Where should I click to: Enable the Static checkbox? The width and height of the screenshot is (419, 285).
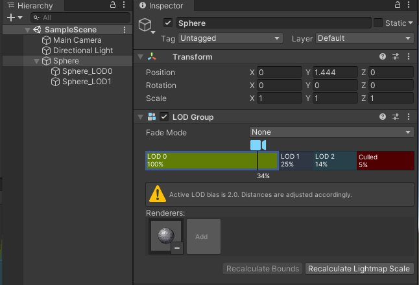[378, 23]
